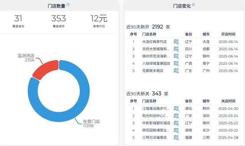The width and height of the screenshot is (245, 146).
Task: Click info icon beside 门店数量 title
Action: [68, 5]
